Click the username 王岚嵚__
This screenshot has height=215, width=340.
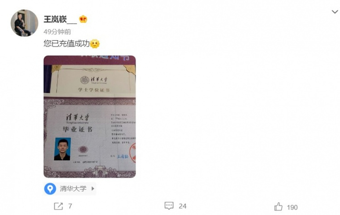(x=60, y=19)
